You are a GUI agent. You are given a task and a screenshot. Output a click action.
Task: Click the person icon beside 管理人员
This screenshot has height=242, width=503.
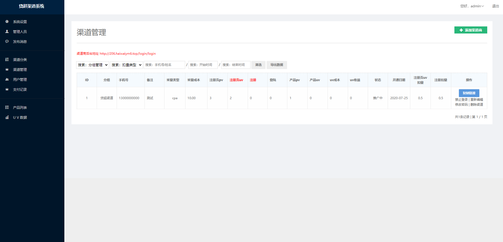point(7,32)
